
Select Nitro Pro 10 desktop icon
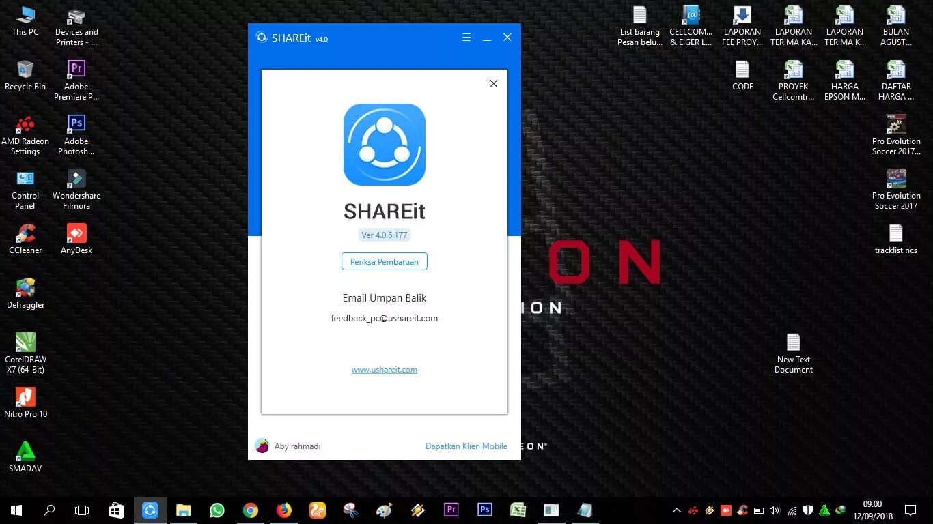(x=25, y=403)
